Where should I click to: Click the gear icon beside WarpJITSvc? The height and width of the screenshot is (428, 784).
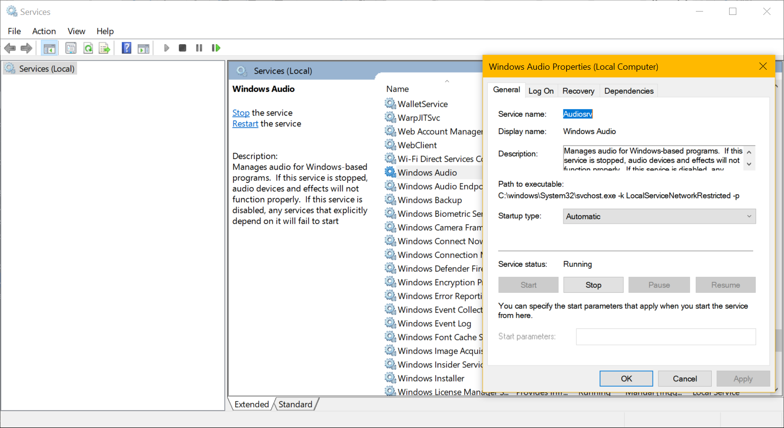(391, 117)
